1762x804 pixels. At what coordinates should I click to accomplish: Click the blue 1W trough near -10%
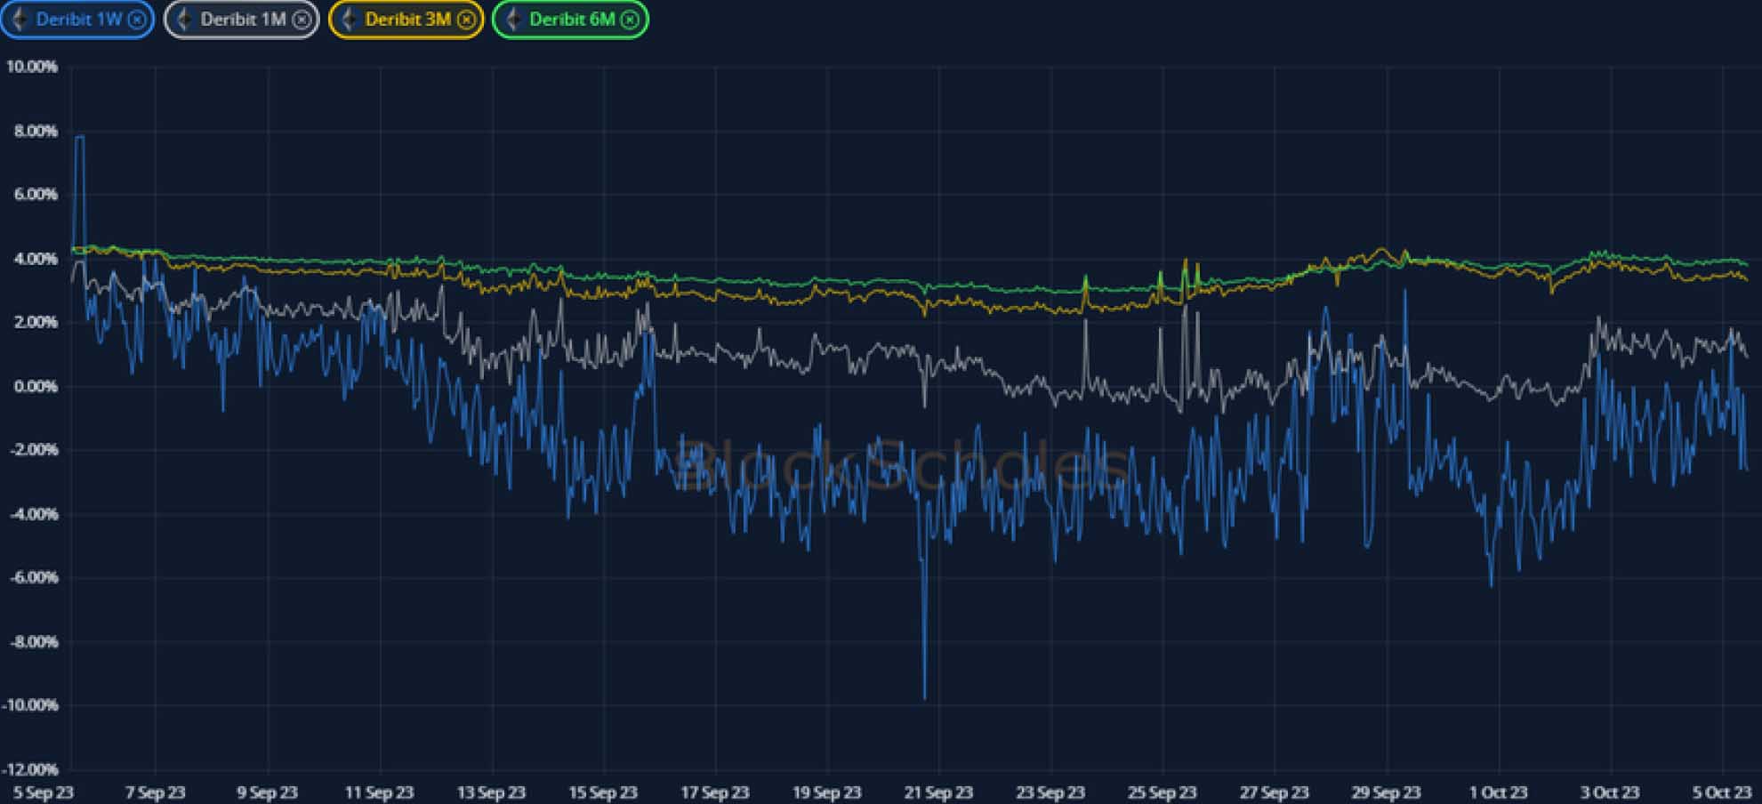tap(924, 696)
